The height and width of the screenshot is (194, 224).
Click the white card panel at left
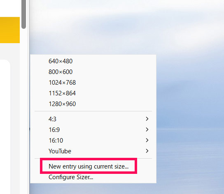click(5, 127)
